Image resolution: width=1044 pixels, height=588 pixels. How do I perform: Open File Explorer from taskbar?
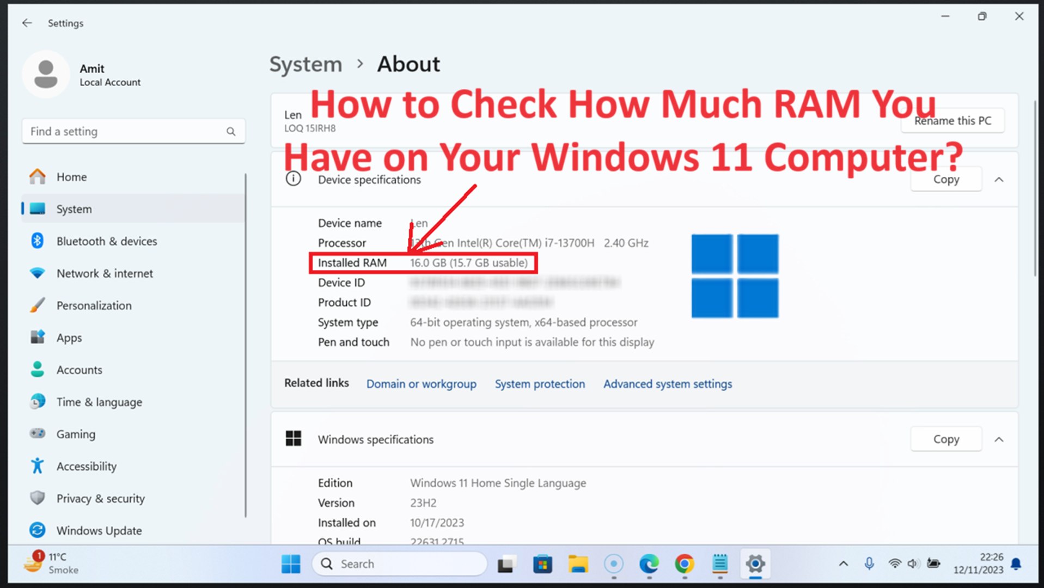(x=578, y=564)
